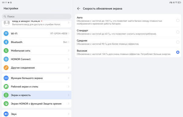
Task: Open Звук chevron arrow
Action: [x=69, y=114]
